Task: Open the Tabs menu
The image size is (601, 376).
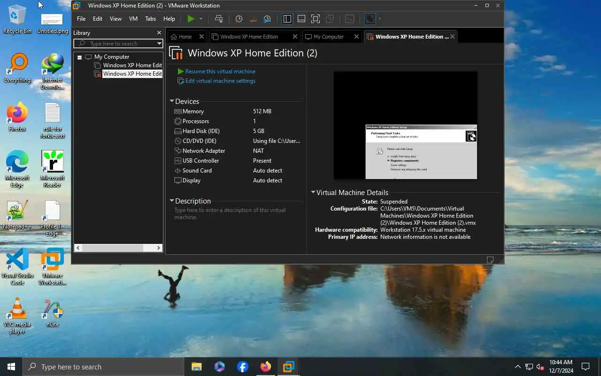Action: tap(151, 19)
